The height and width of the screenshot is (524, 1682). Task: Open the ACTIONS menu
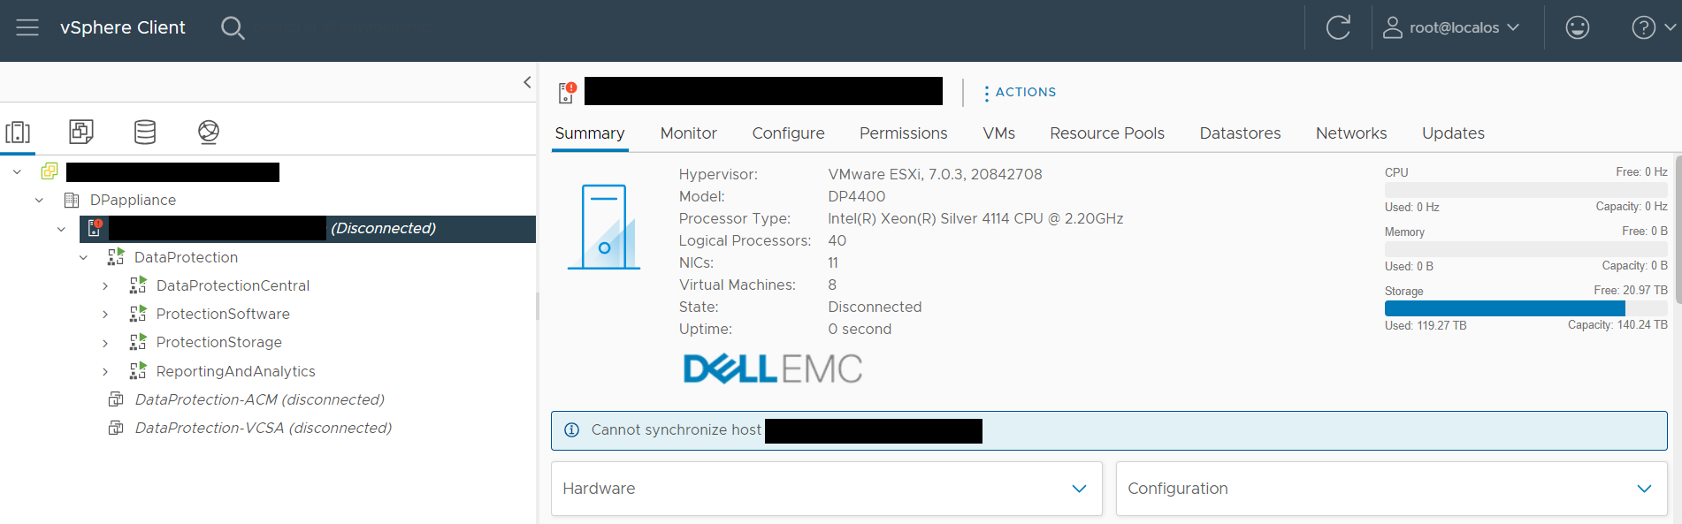click(x=1021, y=92)
